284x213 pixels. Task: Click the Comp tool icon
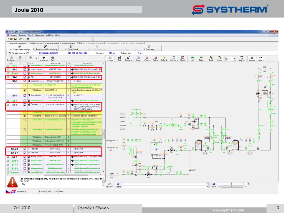[110, 59]
